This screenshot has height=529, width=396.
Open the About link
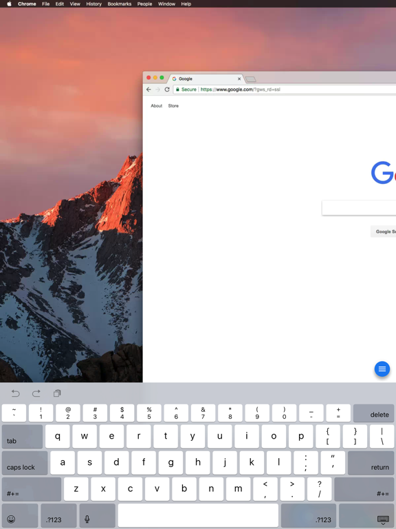coord(156,105)
